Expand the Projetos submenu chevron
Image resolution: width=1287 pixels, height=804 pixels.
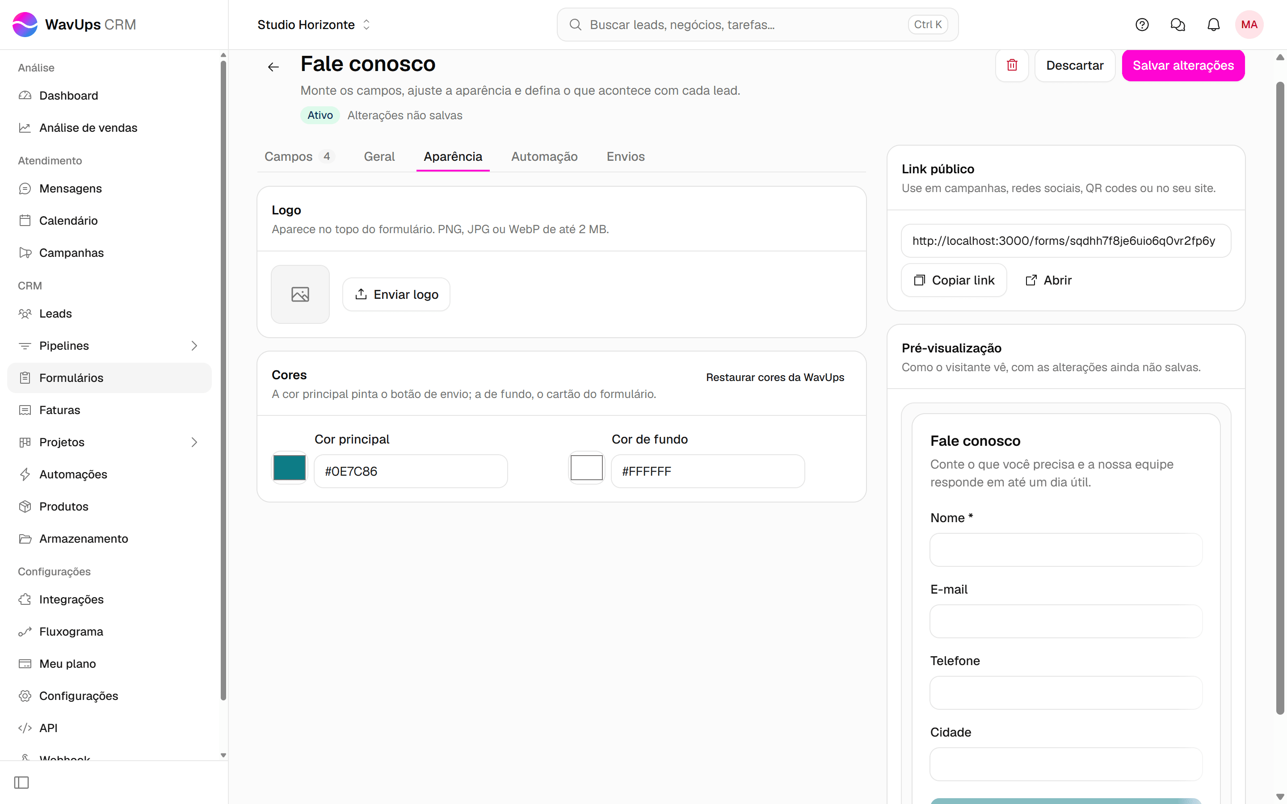click(x=194, y=442)
